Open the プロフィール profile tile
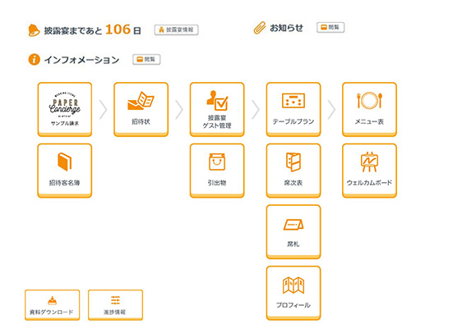This screenshot has width=453, height=328. [294, 293]
